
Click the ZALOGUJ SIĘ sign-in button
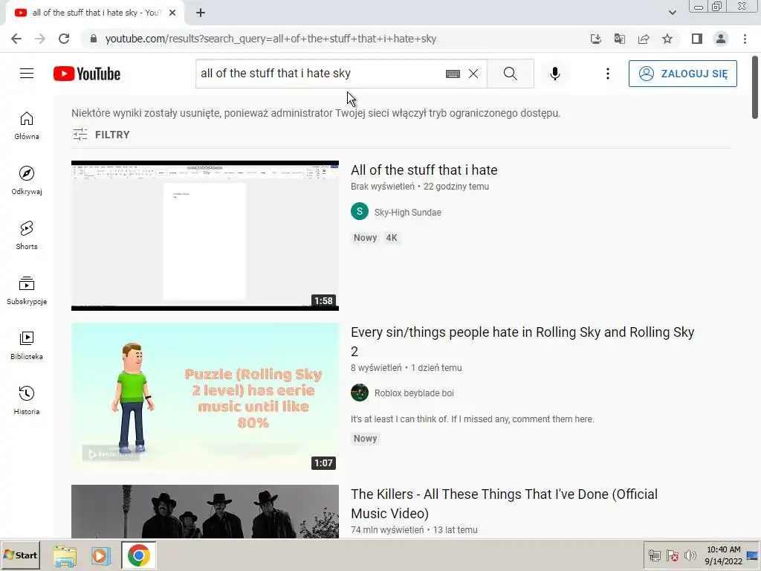coord(682,74)
